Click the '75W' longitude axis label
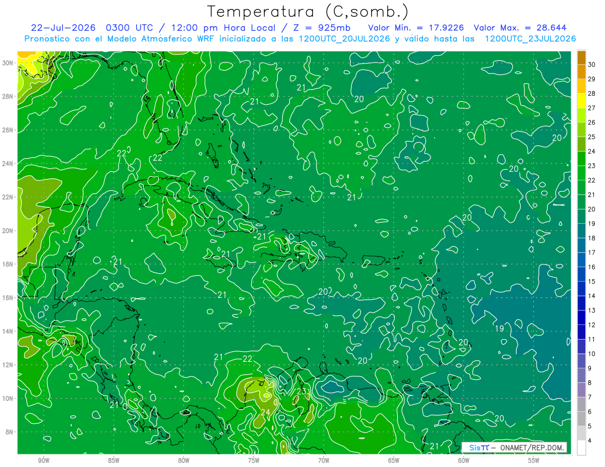 (x=254, y=460)
